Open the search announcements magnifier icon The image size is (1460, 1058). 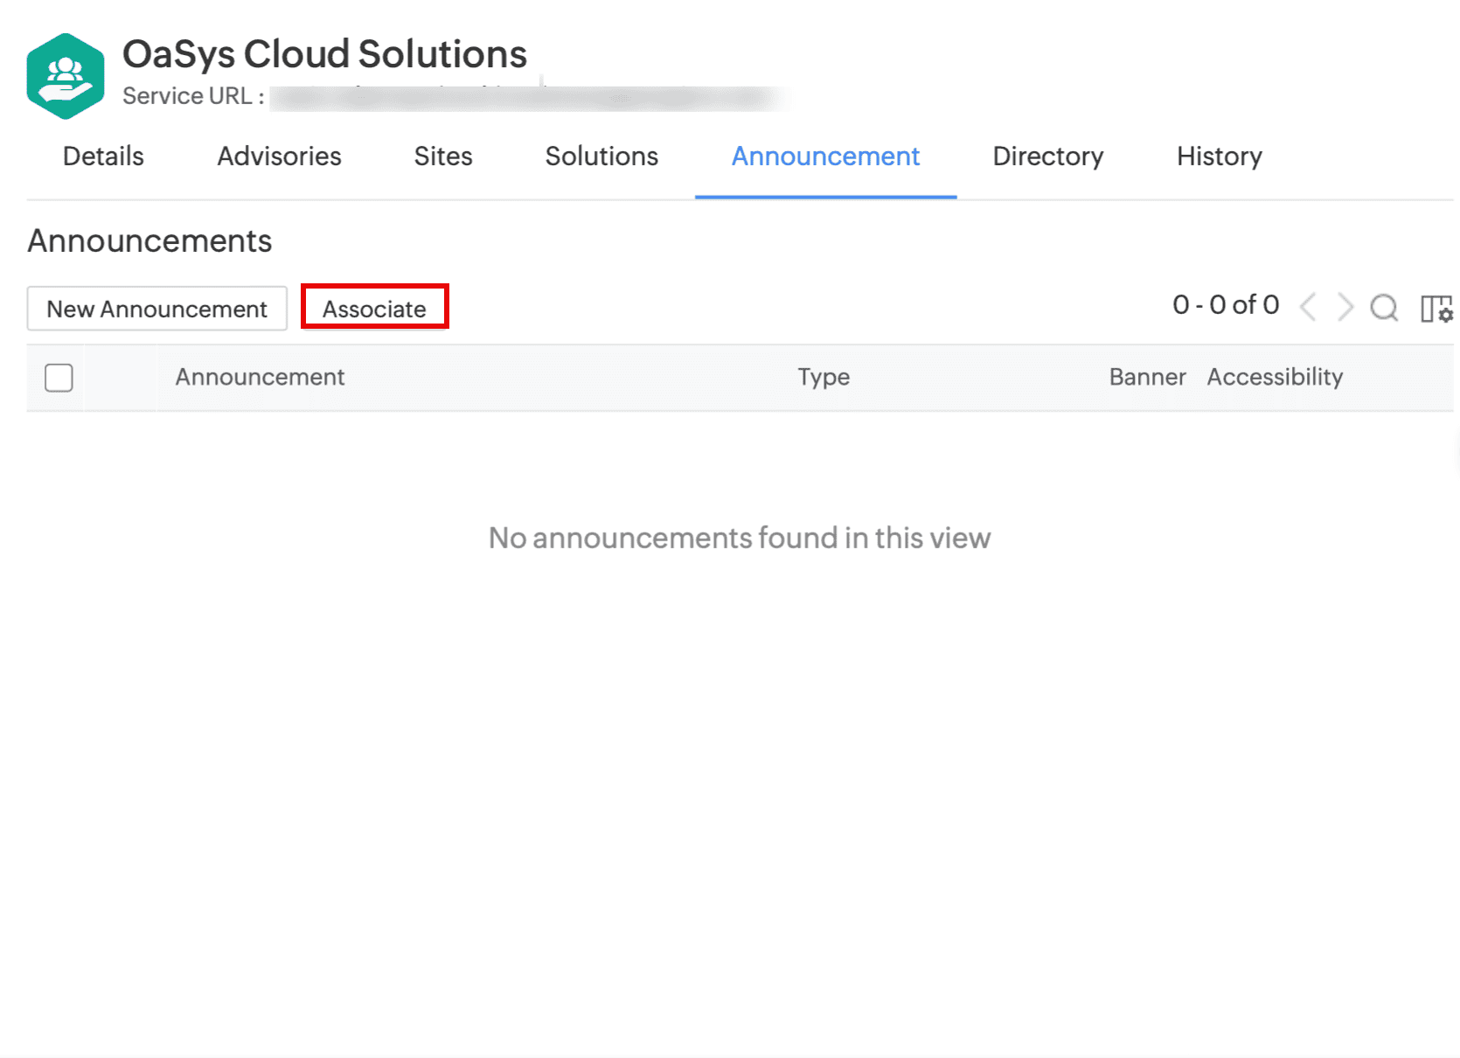point(1383,308)
